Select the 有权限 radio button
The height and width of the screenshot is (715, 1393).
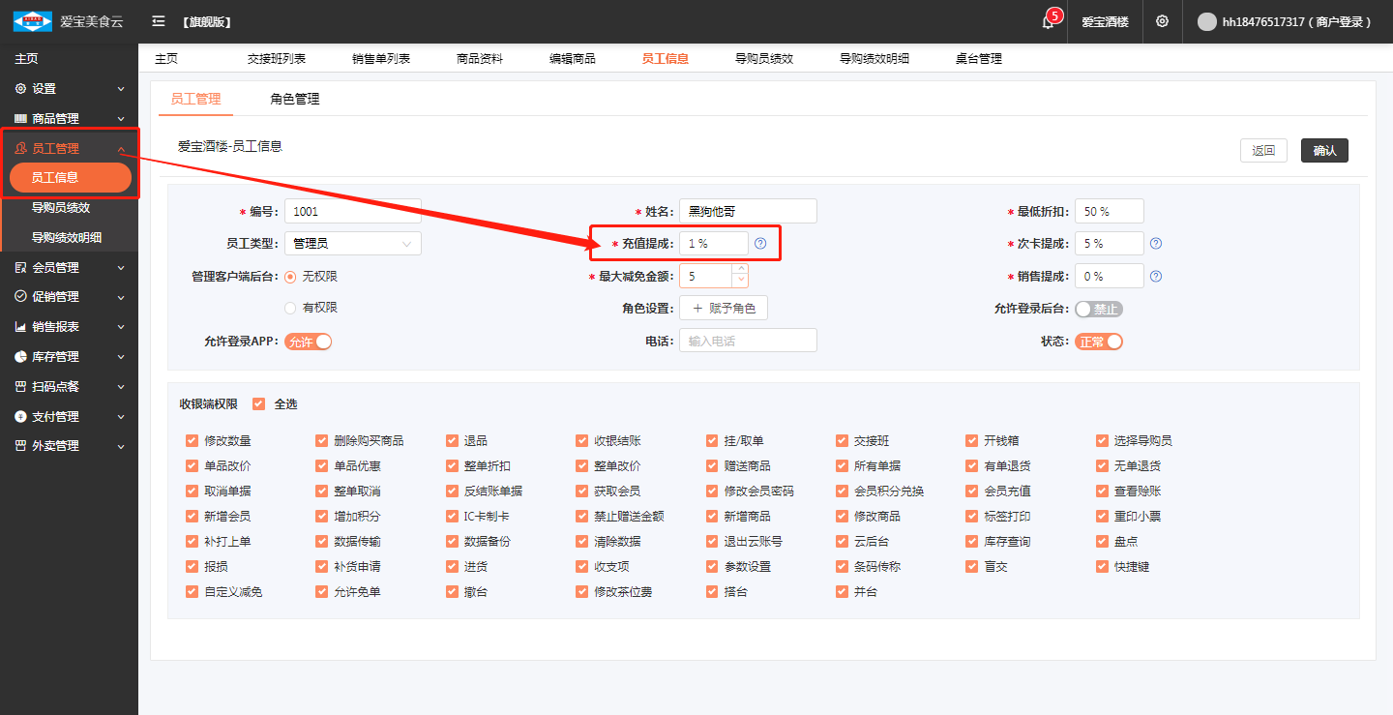(290, 308)
